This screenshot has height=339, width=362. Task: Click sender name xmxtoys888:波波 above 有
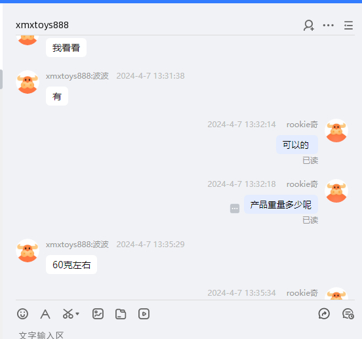click(77, 76)
